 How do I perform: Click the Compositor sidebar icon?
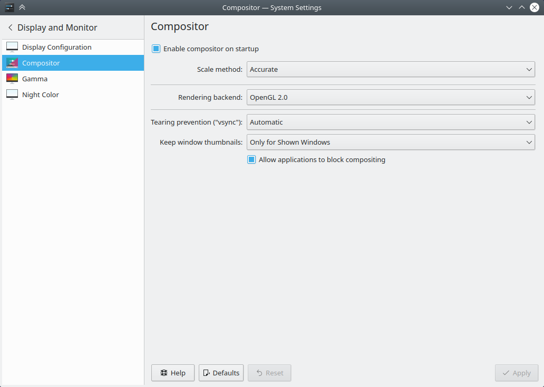pyautogui.click(x=12, y=62)
